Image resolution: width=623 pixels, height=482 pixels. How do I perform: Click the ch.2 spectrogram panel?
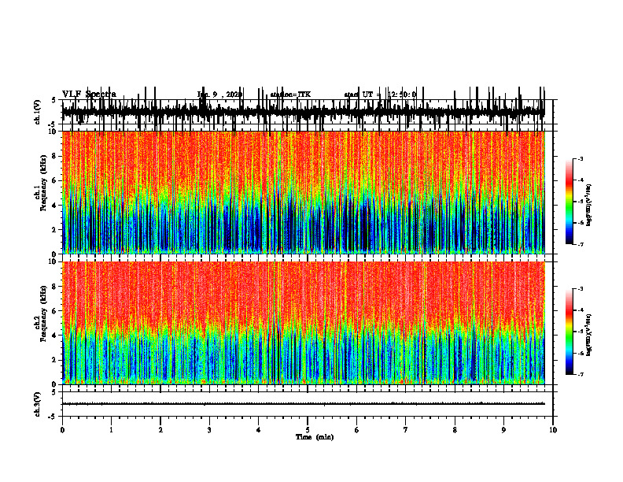(304, 323)
